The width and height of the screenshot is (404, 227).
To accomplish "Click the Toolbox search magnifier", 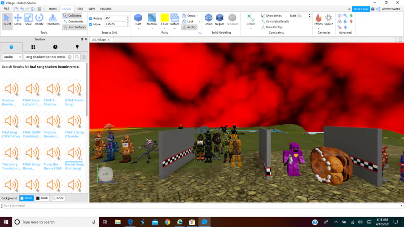I will 77,57.
